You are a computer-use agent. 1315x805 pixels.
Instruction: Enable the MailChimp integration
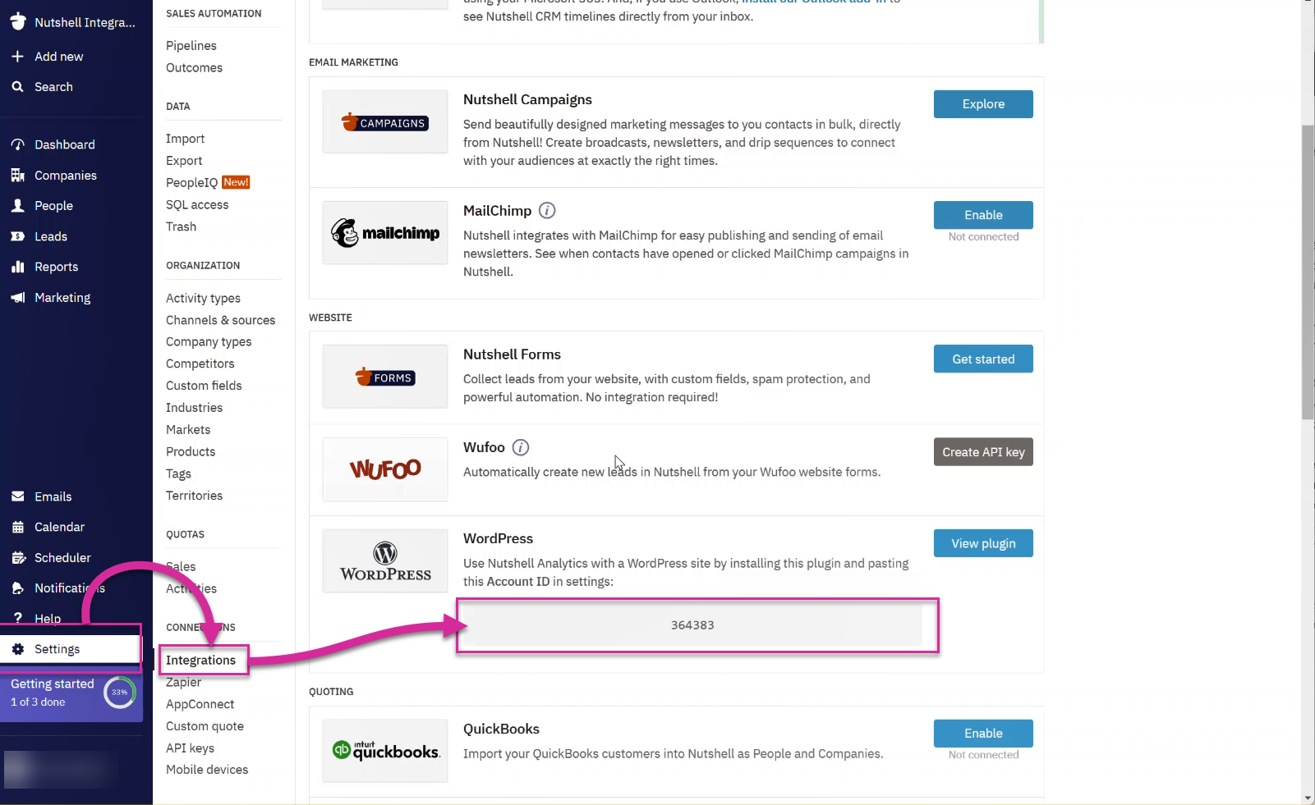983,215
